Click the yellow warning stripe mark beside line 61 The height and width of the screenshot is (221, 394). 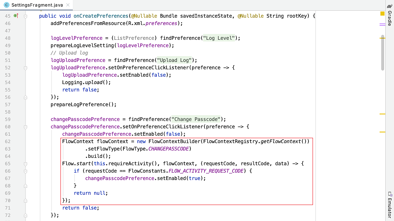pyautogui.click(x=382, y=132)
